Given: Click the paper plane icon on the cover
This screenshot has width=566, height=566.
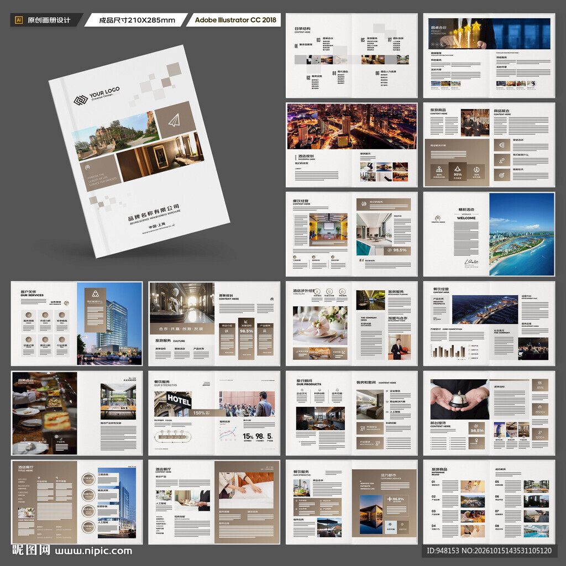Looking at the screenshot, I should 174,120.
